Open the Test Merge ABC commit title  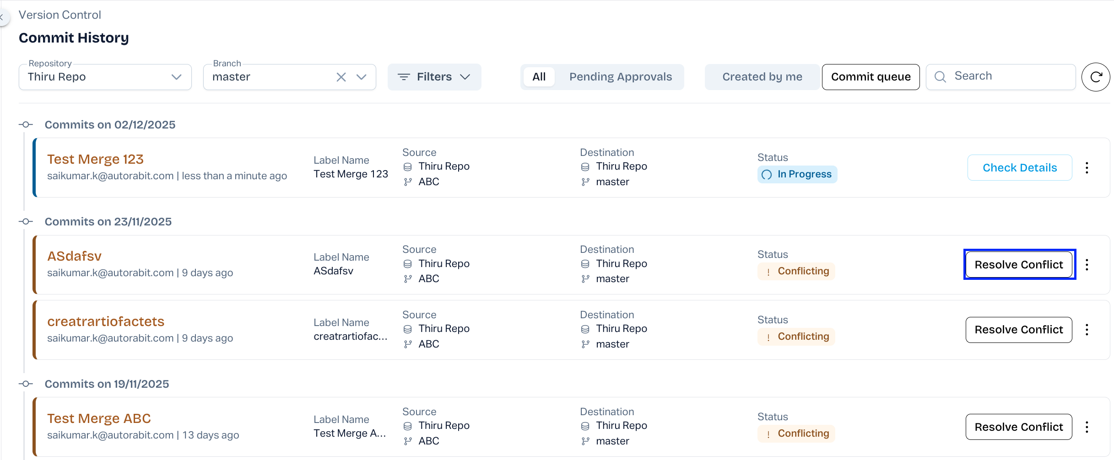click(x=99, y=418)
